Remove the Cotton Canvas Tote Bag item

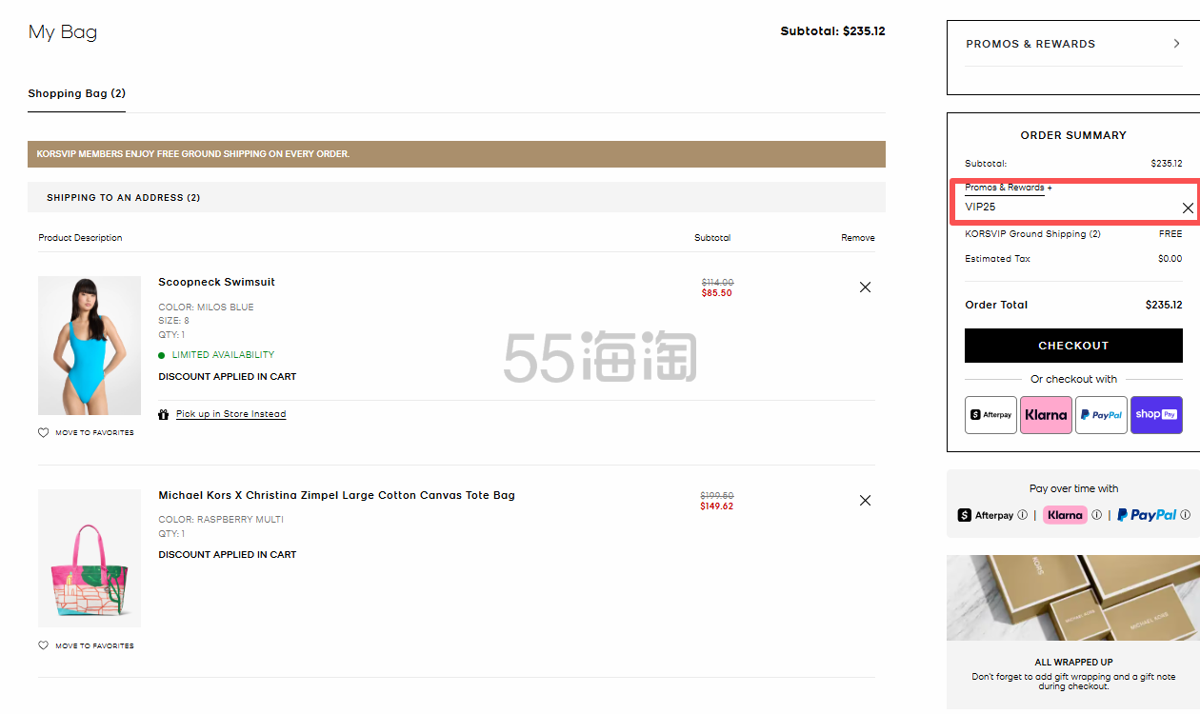pyautogui.click(x=865, y=501)
